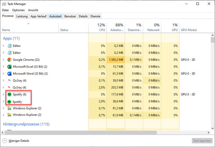Click the Qv2ray icon using 39,0 MB
The width and height of the screenshot is (215, 147).
click(9, 80)
